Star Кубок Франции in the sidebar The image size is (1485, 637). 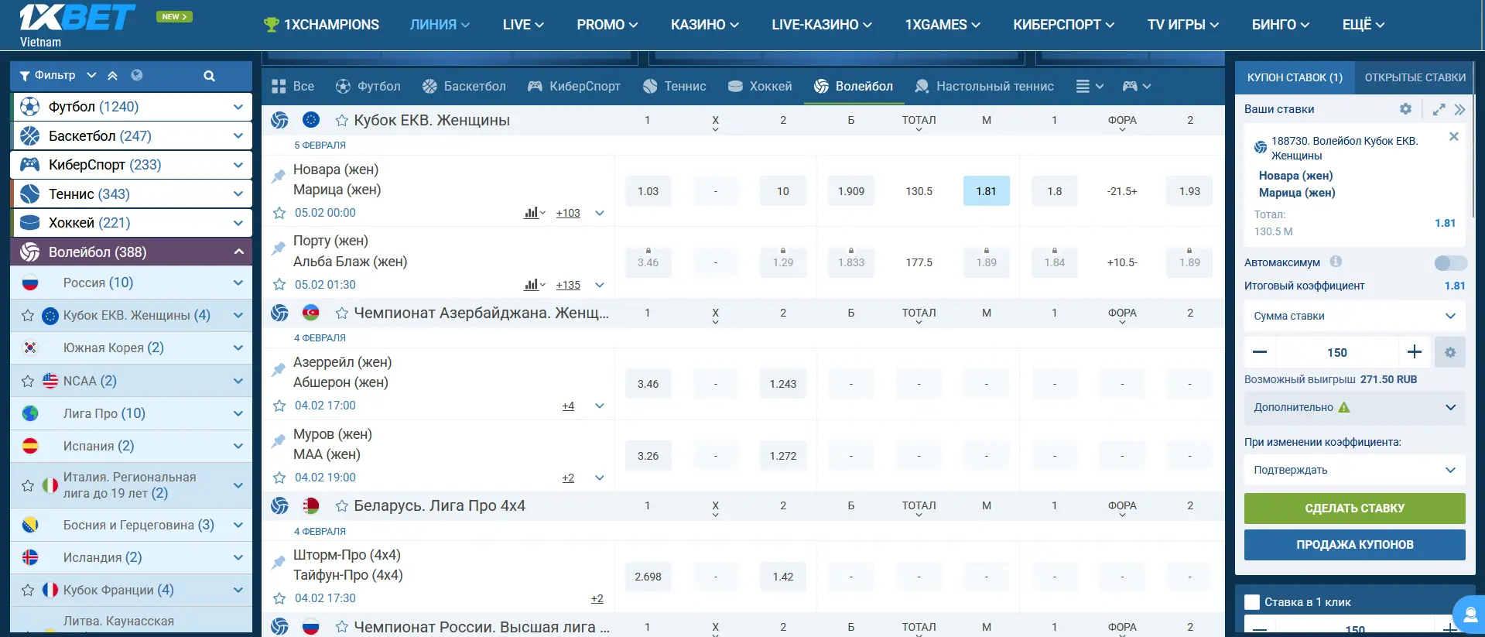click(28, 590)
